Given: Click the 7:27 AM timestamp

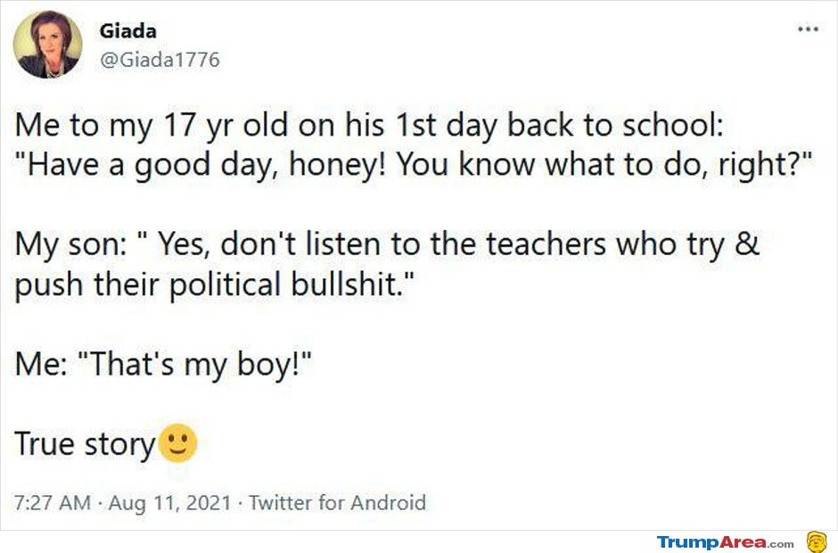Looking at the screenshot, I should coord(53,502).
